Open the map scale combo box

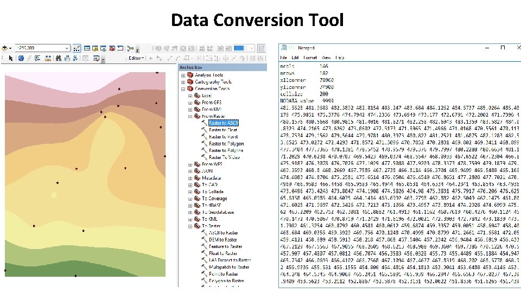click(x=43, y=48)
